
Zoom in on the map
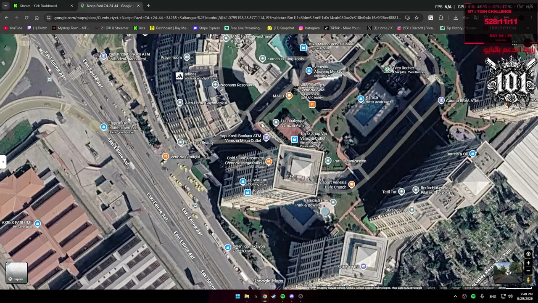pos(528,263)
